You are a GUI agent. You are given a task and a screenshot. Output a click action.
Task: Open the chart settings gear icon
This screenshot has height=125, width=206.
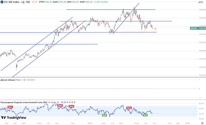pos(202,123)
